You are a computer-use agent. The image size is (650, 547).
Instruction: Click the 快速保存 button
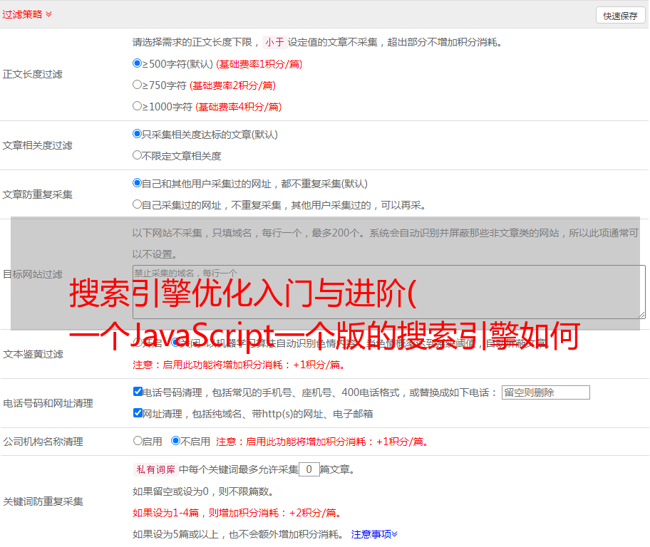[x=620, y=16]
